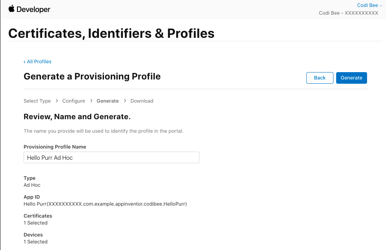386x250 pixels.
Task: Open the Codi Bee account dropdown
Action: coord(369,5)
